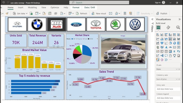Click the Quick measure icon
Image resolution: width=183 pixels, height=103 pixels.
click(x=131, y=14)
